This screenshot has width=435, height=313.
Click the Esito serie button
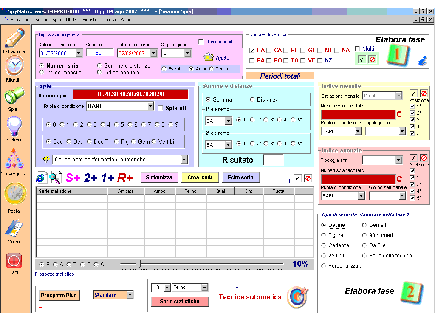point(240,178)
